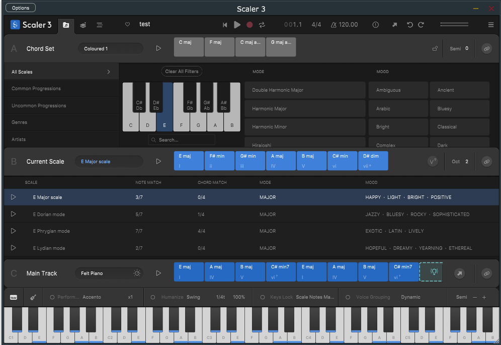Select the F maj chord pad in section A

coord(219,47)
